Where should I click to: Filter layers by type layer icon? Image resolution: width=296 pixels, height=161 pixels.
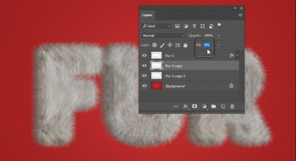click(194, 26)
